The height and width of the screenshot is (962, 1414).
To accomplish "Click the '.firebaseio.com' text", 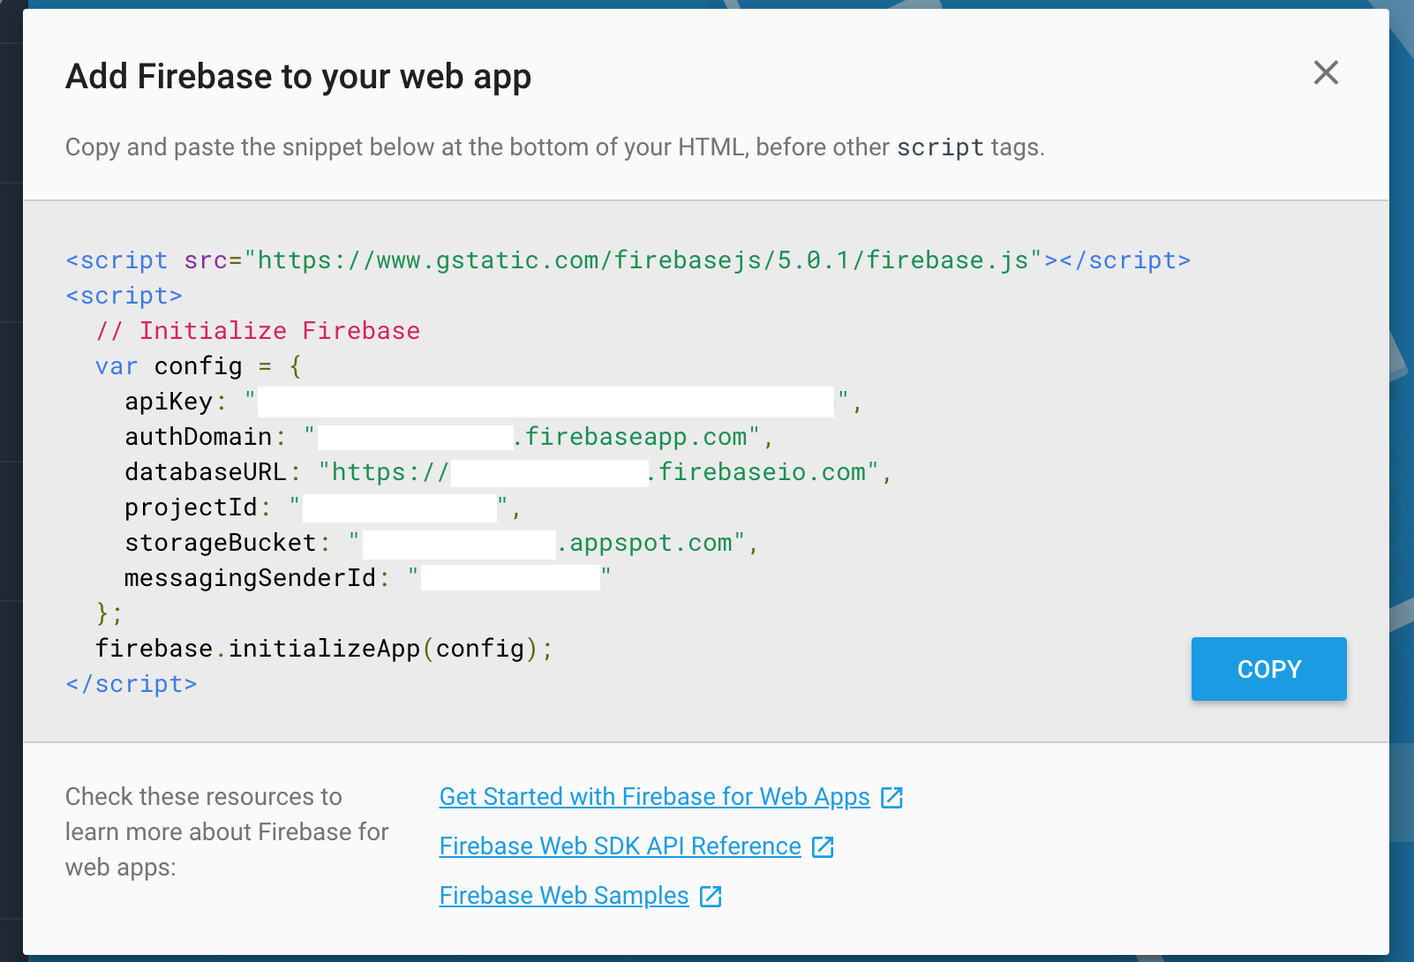I will (x=756, y=472).
